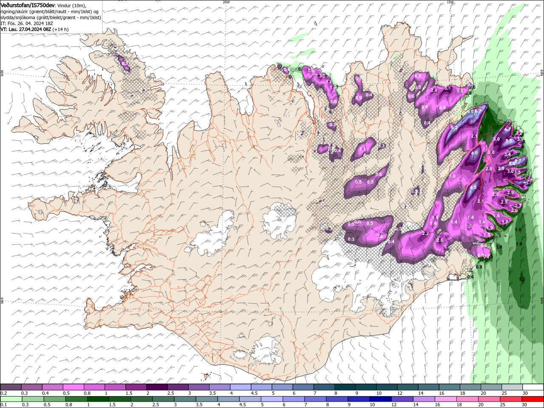Click the Hofsjökull glacier white area
The image size is (544, 408).
[280, 221]
